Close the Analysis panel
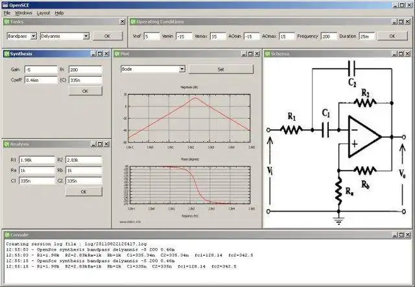Viewport: 415px width, 287px height. pos(106,144)
